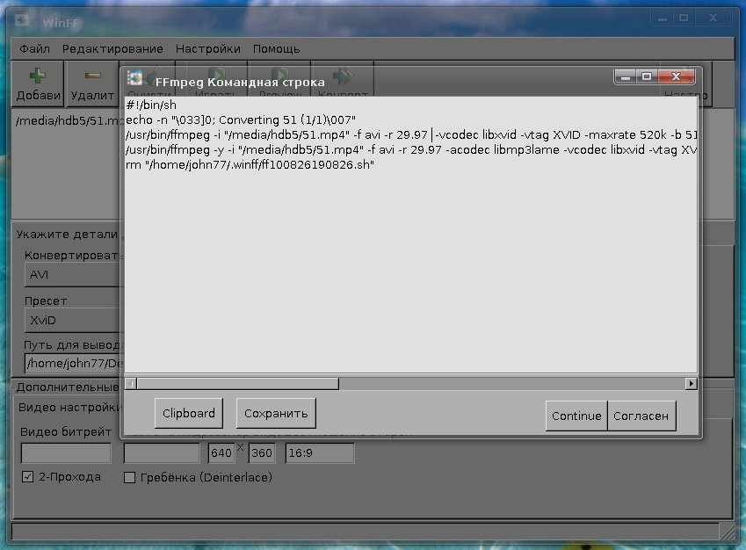The height and width of the screenshot is (550, 746).
Task: Toggle the 2-Прохода checkbox
Action: pos(27,477)
